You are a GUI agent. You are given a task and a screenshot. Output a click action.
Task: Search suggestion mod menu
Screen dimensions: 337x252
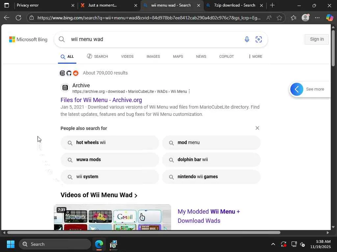click(211, 142)
